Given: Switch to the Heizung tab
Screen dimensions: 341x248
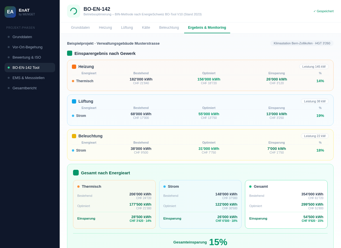Looking at the screenshot, I should tap(105, 28).
